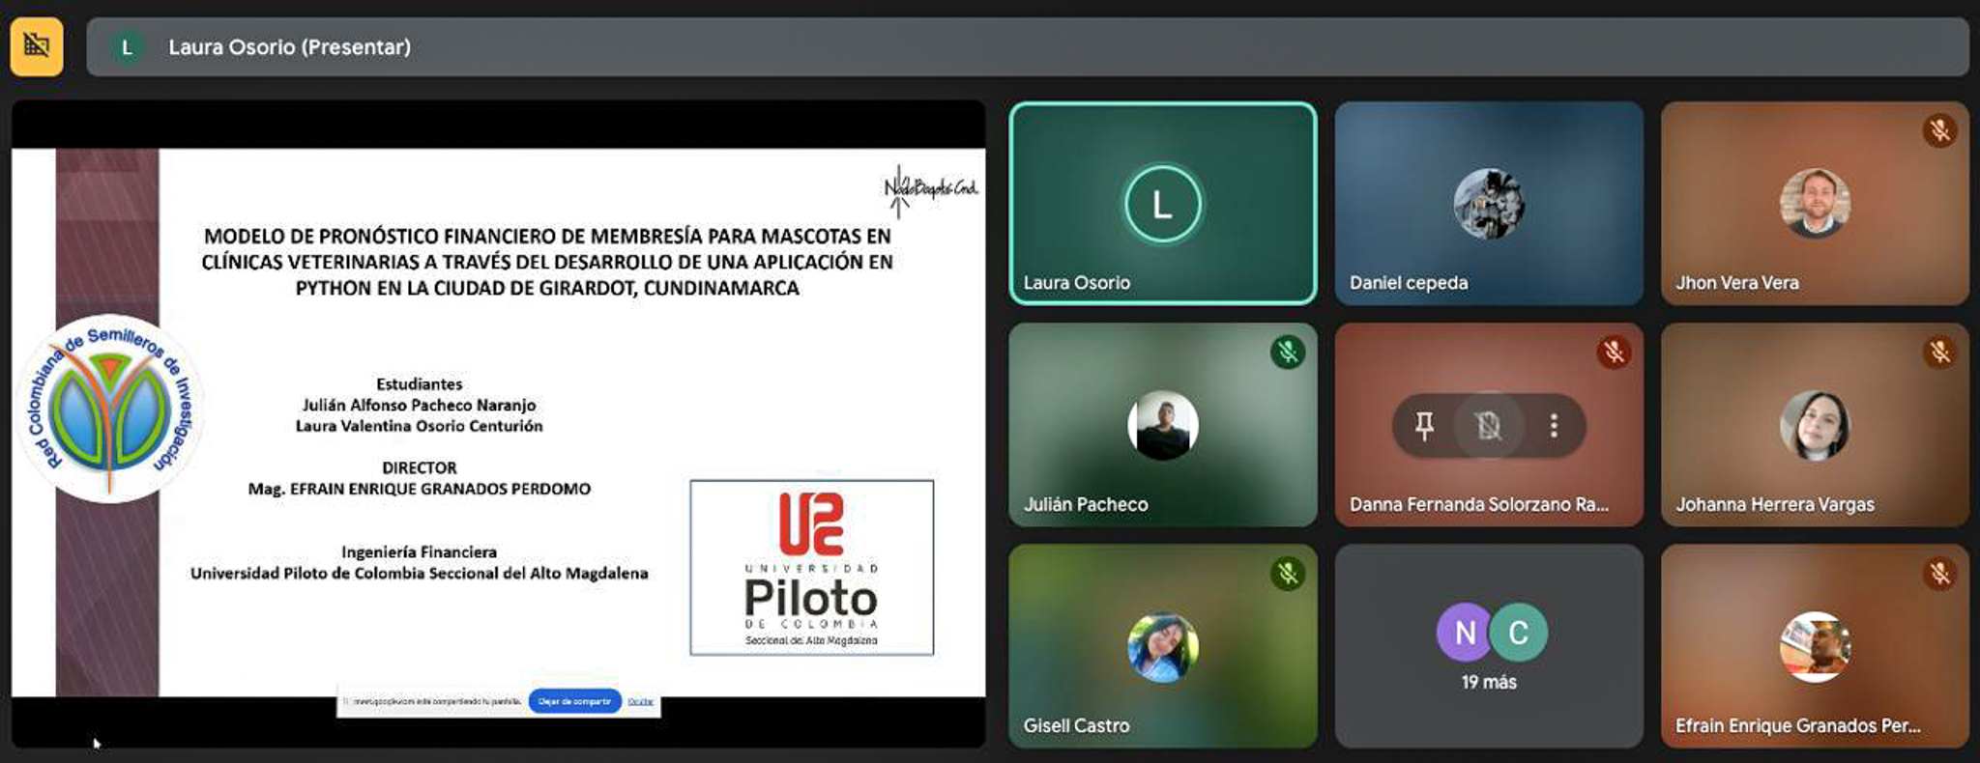The height and width of the screenshot is (763, 1980).
Task: Click muted mic icon on Johanna Herrera Vargas
Action: coord(1939,353)
